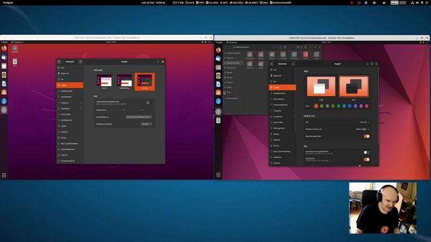Click the search icon in left Settings header
Image resolution: width=431 pixels, height=242 pixels.
pyautogui.click(x=59, y=62)
